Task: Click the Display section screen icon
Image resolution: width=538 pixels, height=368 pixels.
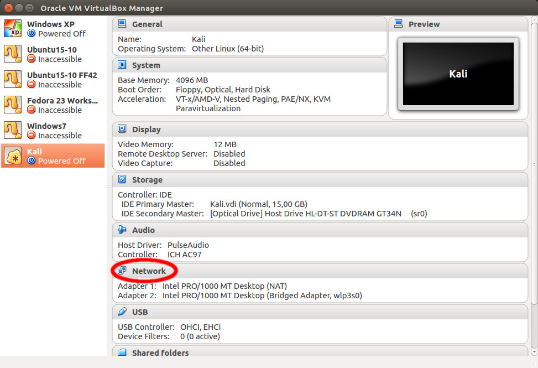Action: (x=122, y=129)
